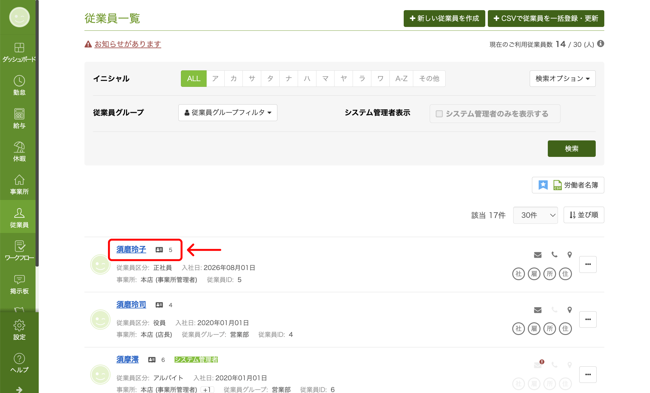The height and width of the screenshot is (393, 650).
Task: Click 新しい従業員を作成 button
Action: point(444,18)
